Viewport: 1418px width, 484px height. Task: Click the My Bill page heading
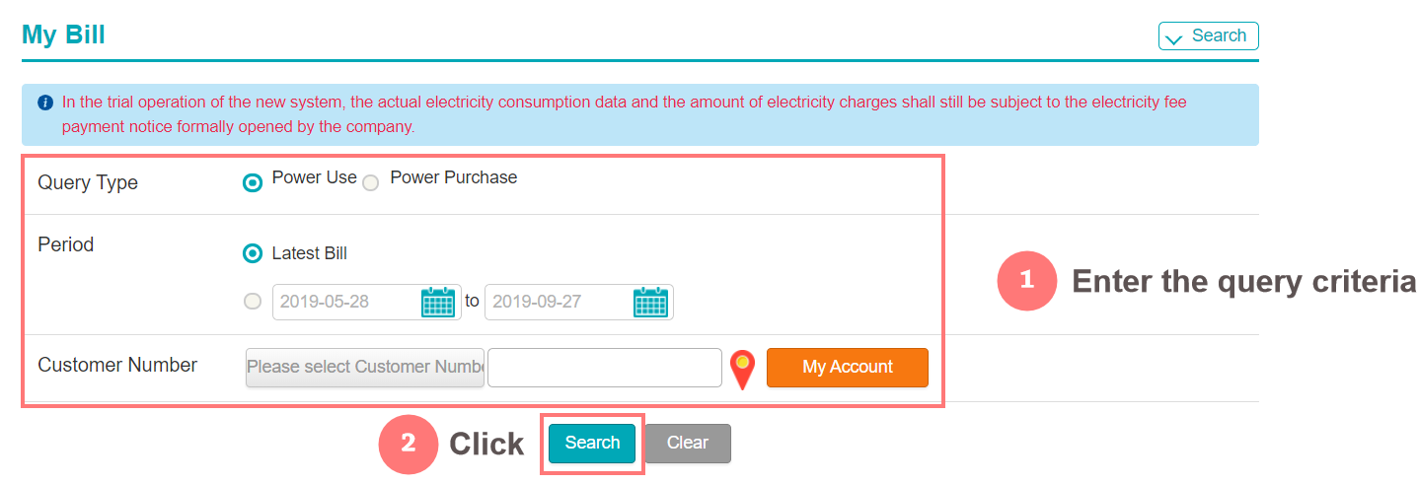(x=63, y=35)
